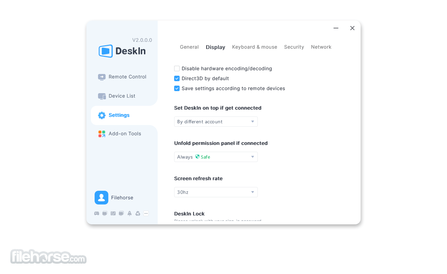Image resolution: width=447 pixels, height=274 pixels.
Task: Open the gamepad icon in the sidebar footer
Action: [97, 213]
